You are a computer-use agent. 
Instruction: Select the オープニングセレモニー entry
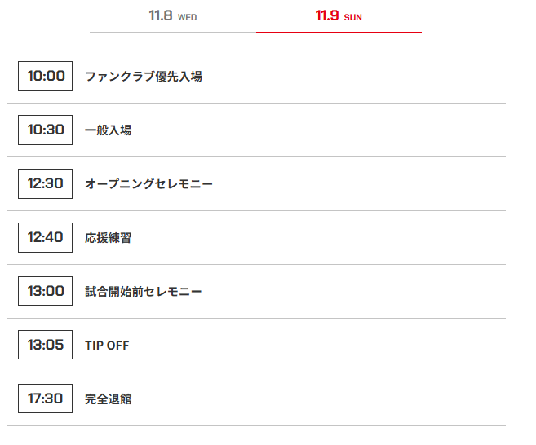(x=148, y=184)
